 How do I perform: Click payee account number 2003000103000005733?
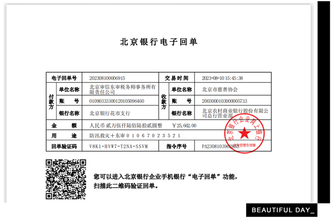click(x=224, y=101)
